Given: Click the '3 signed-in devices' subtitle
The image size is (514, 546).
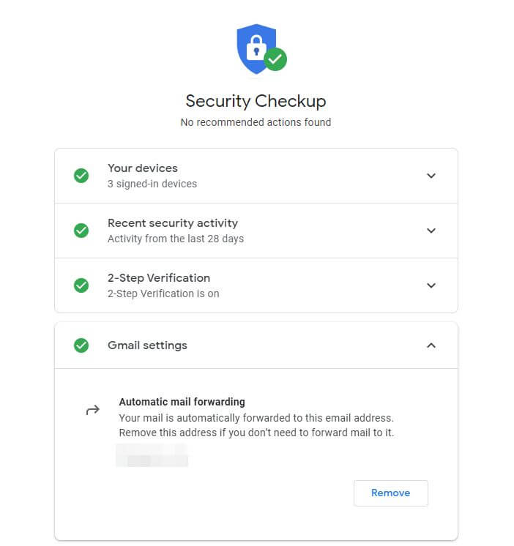Looking at the screenshot, I should [x=152, y=184].
